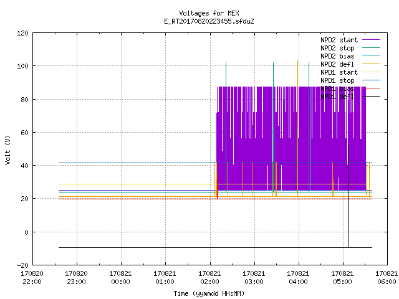This screenshot has height=299, width=399.
Task: Click the y-axis tick value 80
Action: (x=24, y=100)
